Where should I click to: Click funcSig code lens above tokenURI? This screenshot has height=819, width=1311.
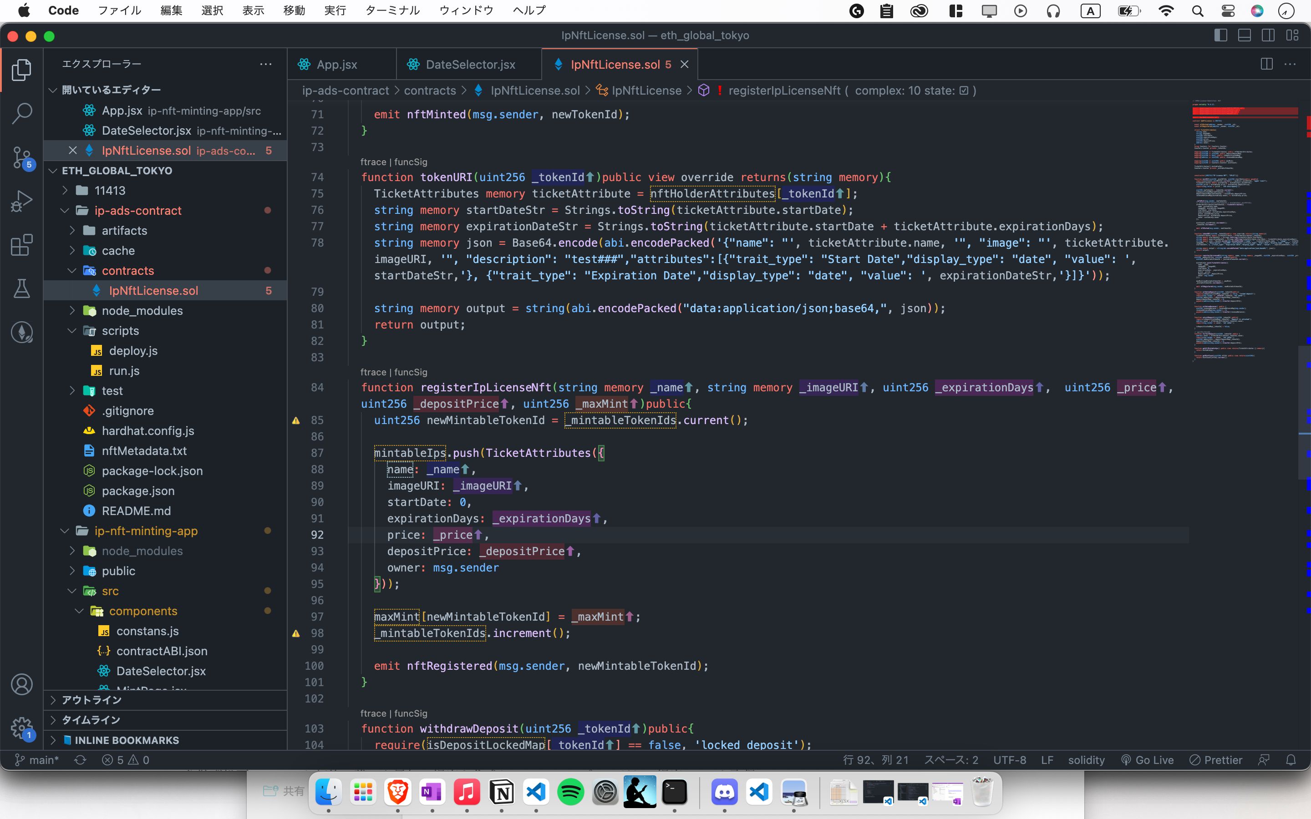[411, 162]
